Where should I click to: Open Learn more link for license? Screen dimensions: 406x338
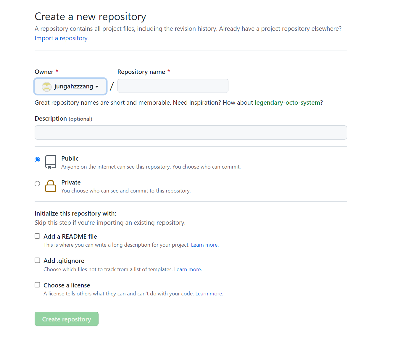(209, 294)
